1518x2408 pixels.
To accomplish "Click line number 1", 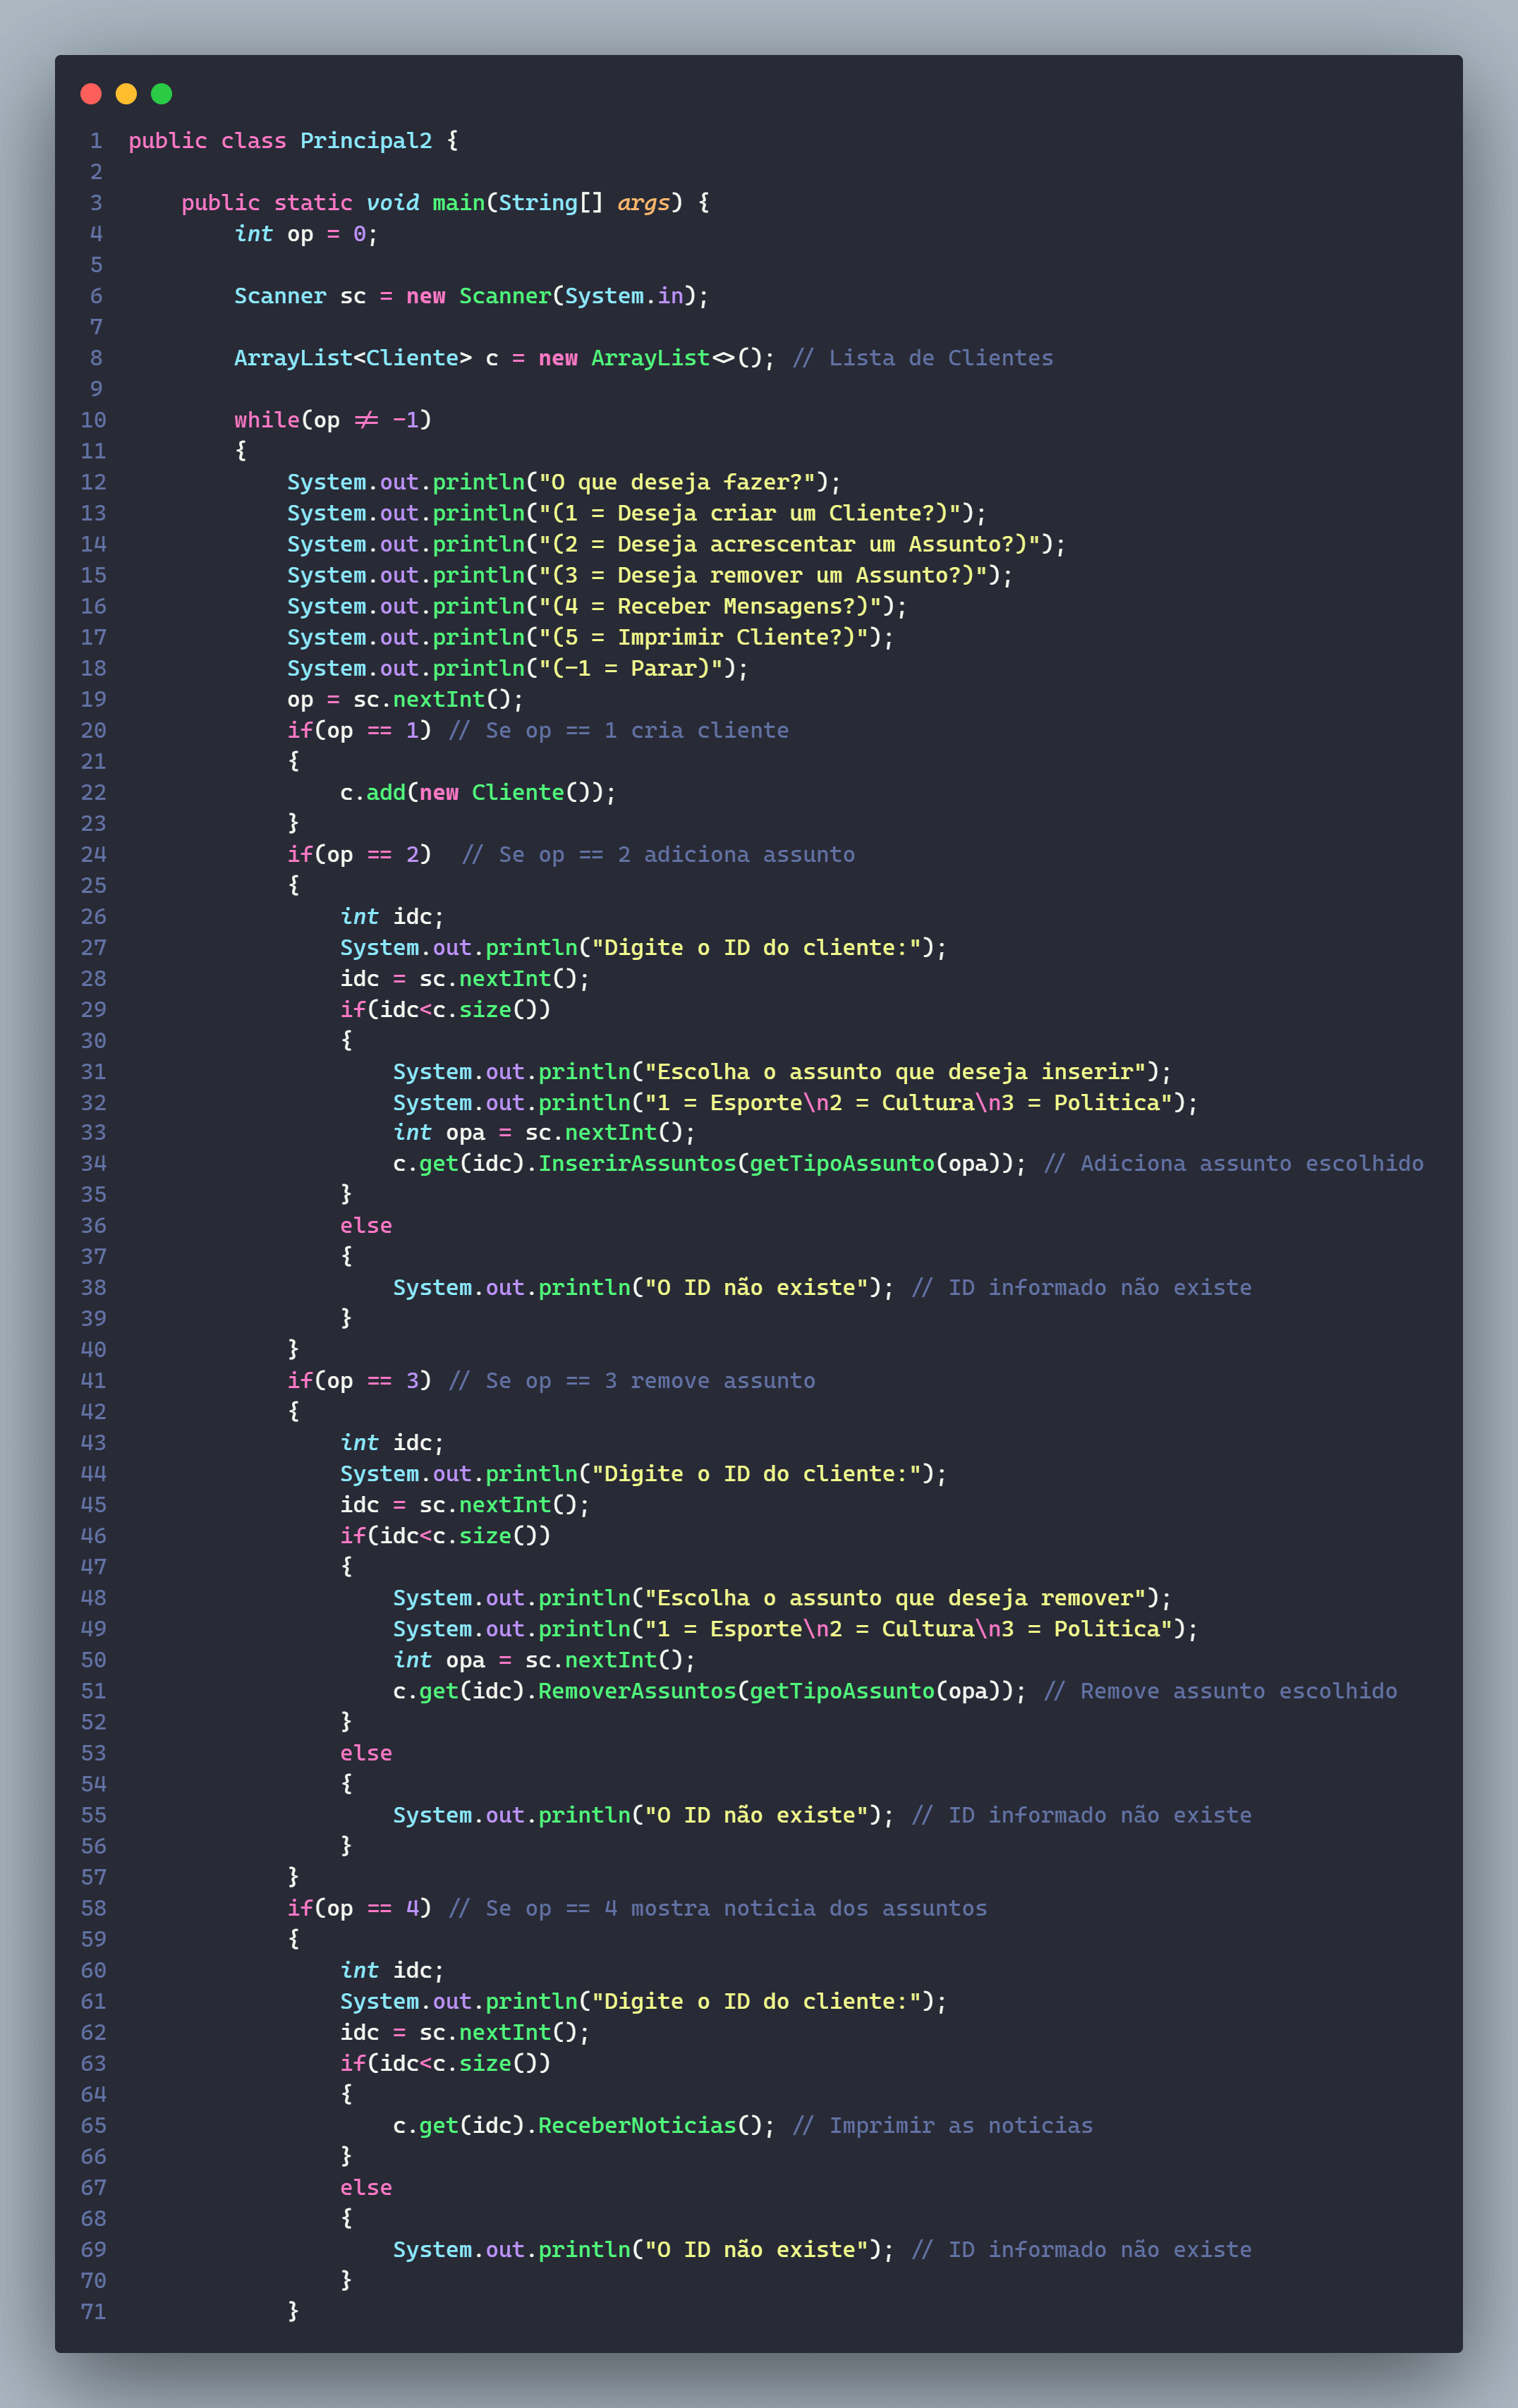I will click(x=96, y=140).
